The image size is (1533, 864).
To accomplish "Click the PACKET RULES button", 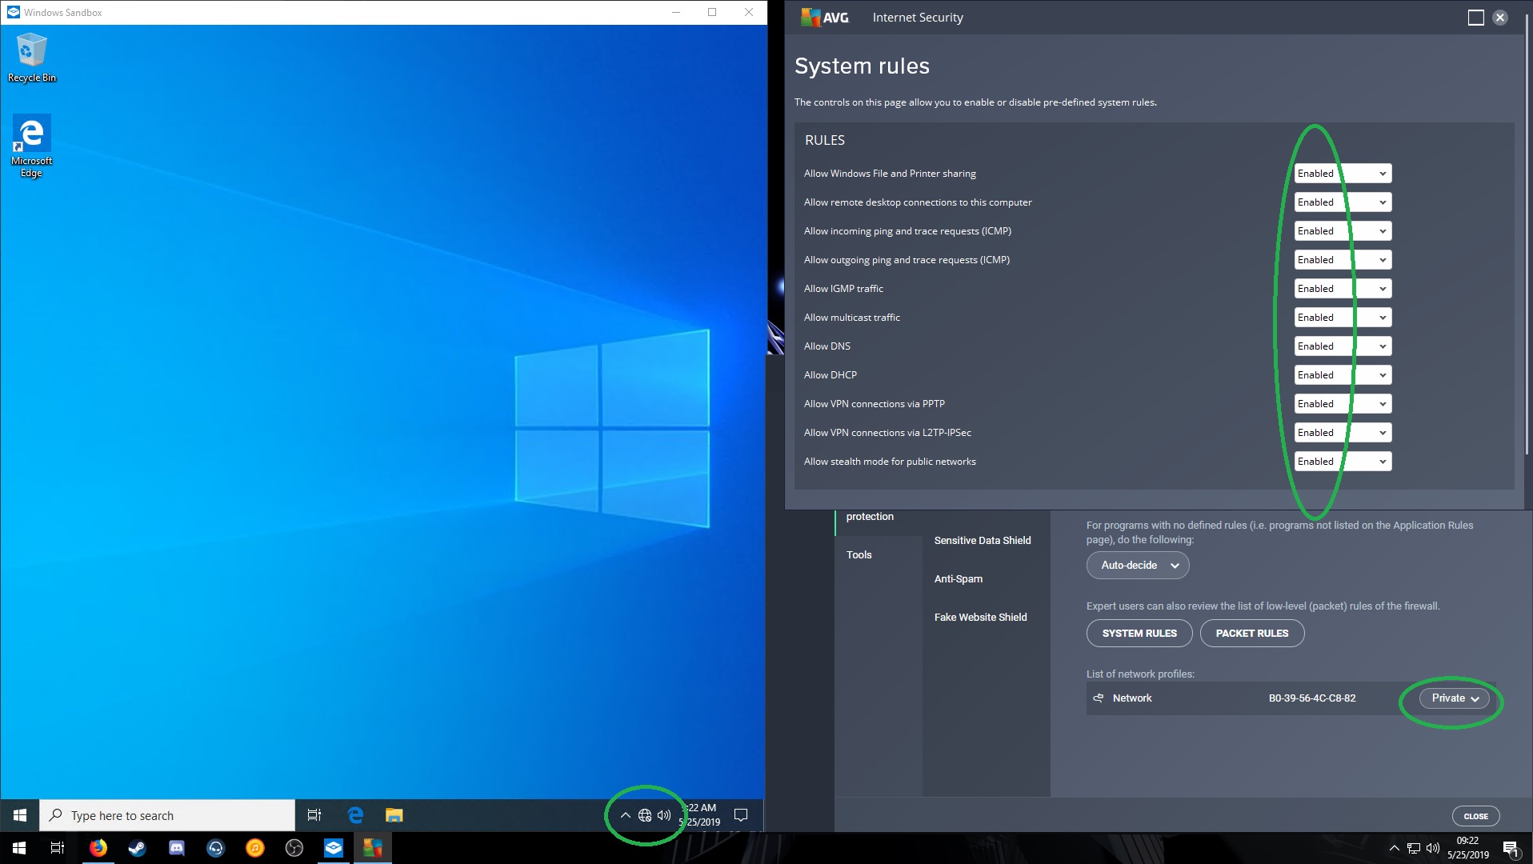I will click(1251, 634).
